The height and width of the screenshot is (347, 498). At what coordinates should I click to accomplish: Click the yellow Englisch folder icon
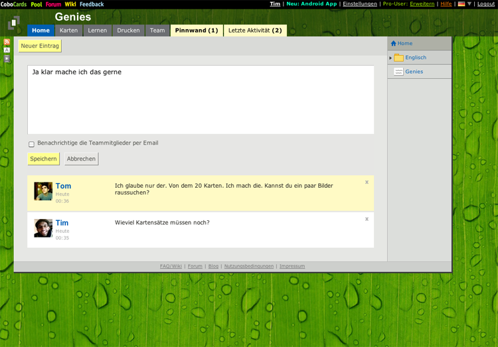click(398, 58)
